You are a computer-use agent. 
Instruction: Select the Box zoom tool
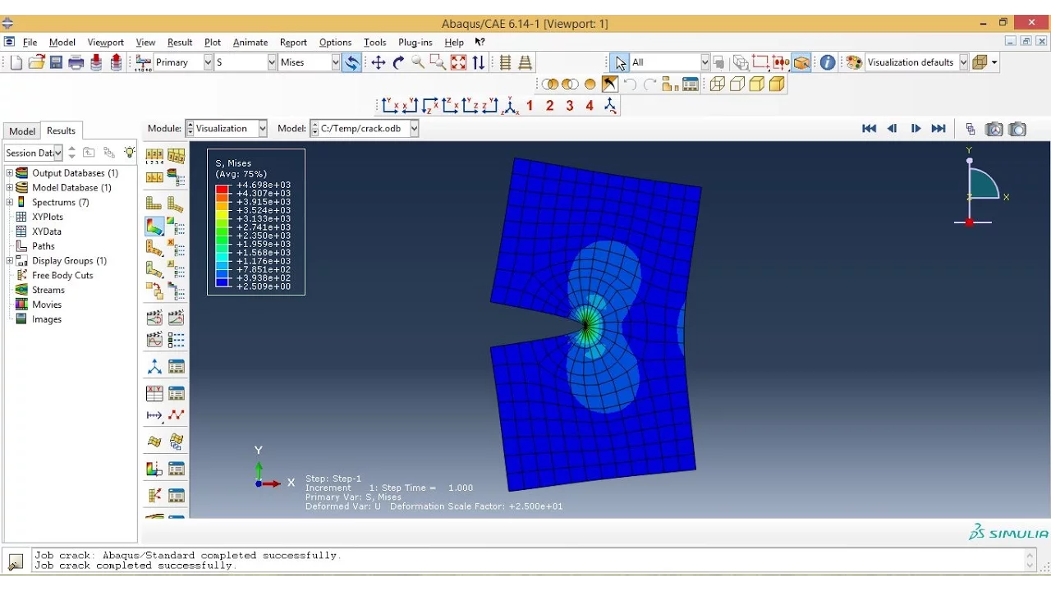(438, 62)
